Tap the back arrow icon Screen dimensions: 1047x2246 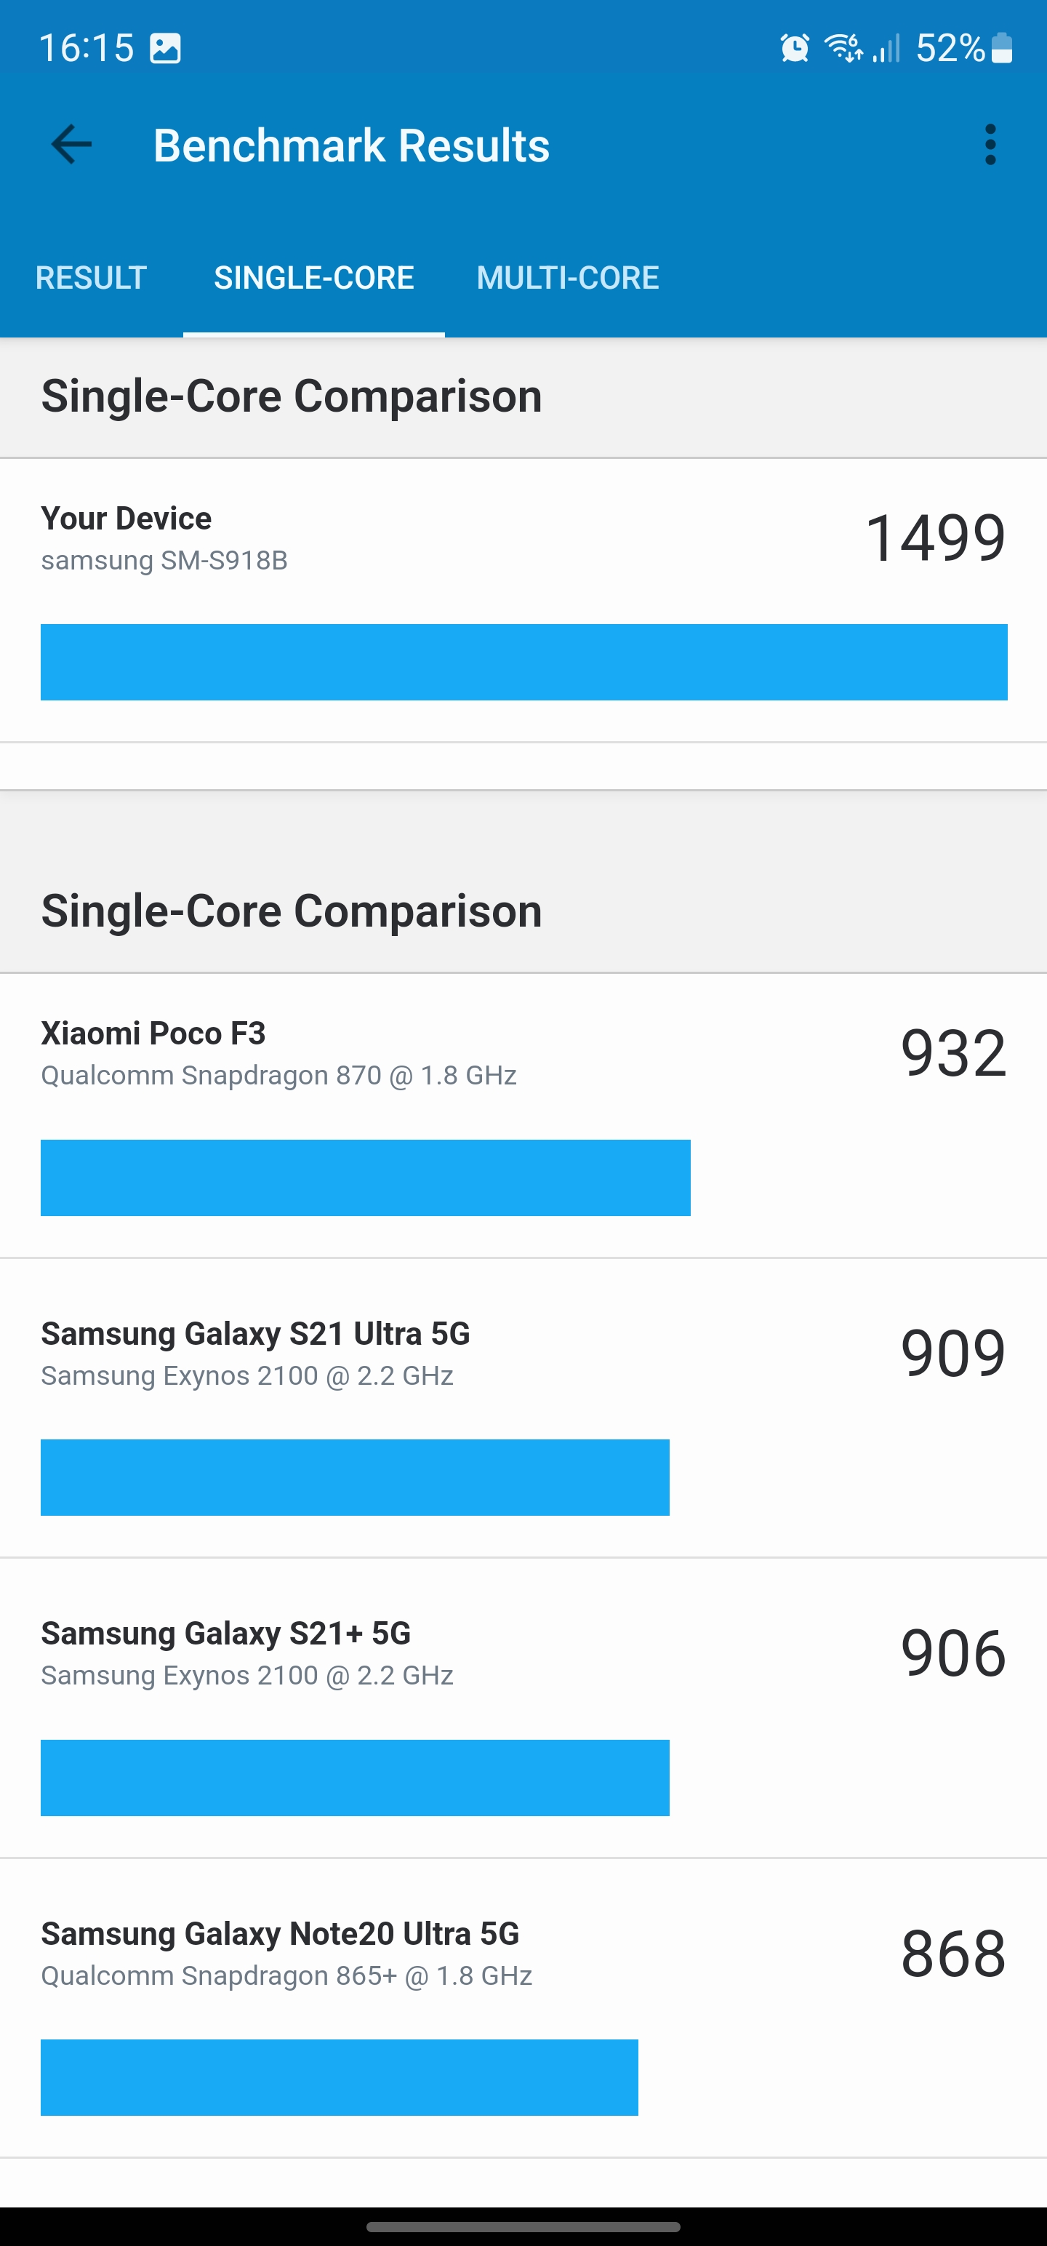point(71,145)
